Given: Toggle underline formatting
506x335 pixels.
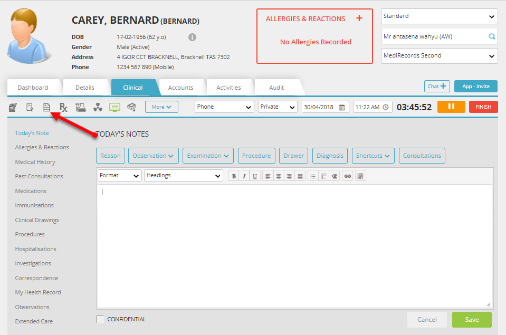Looking at the screenshot, I should [x=255, y=176].
